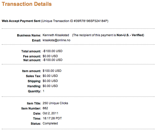
Task: Click the Handling value $0.00 USD
Action: [x=50, y=86]
